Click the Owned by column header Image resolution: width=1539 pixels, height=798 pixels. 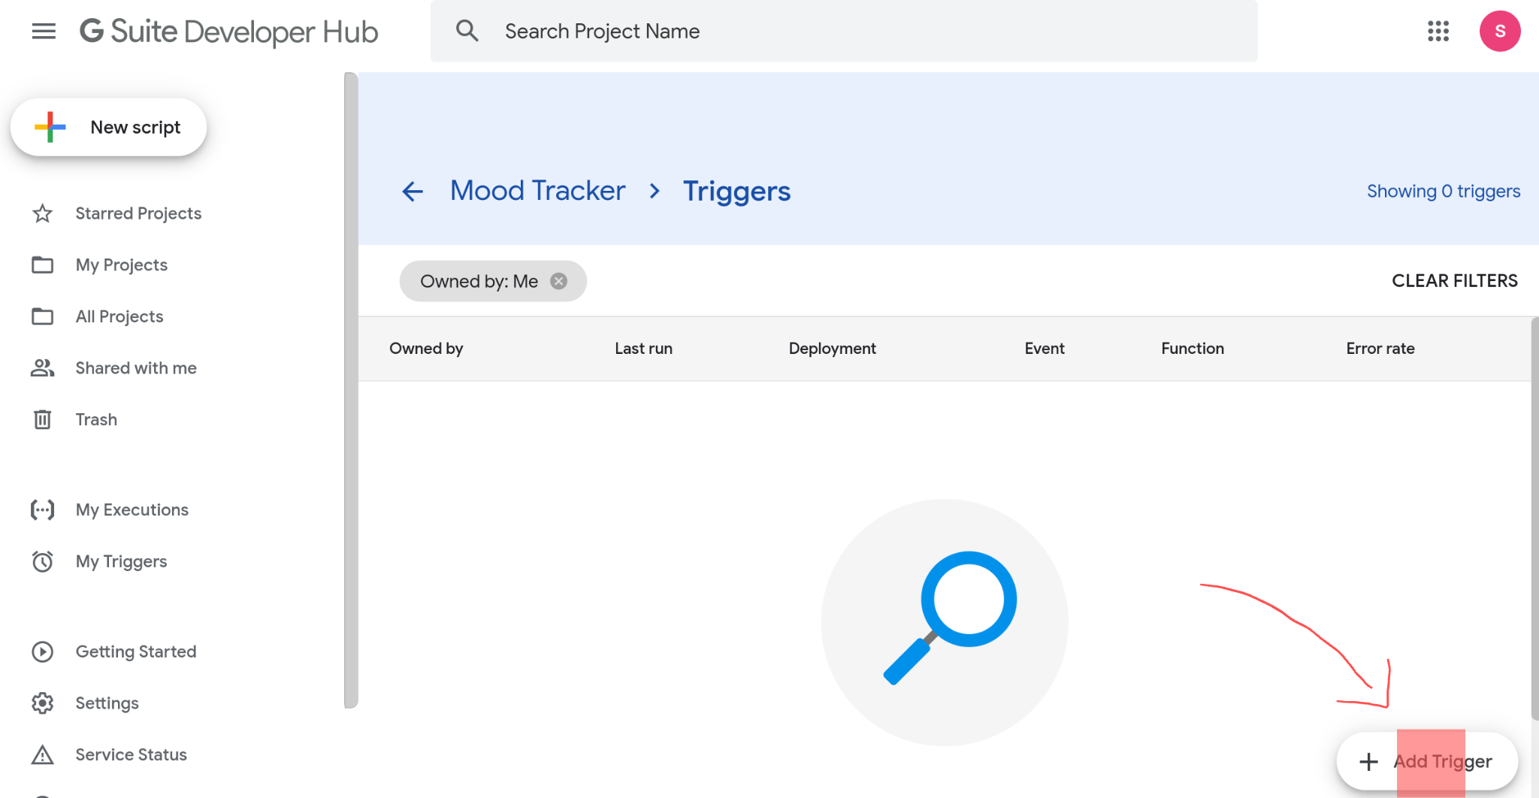pyautogui.click(x=426, y=349)
